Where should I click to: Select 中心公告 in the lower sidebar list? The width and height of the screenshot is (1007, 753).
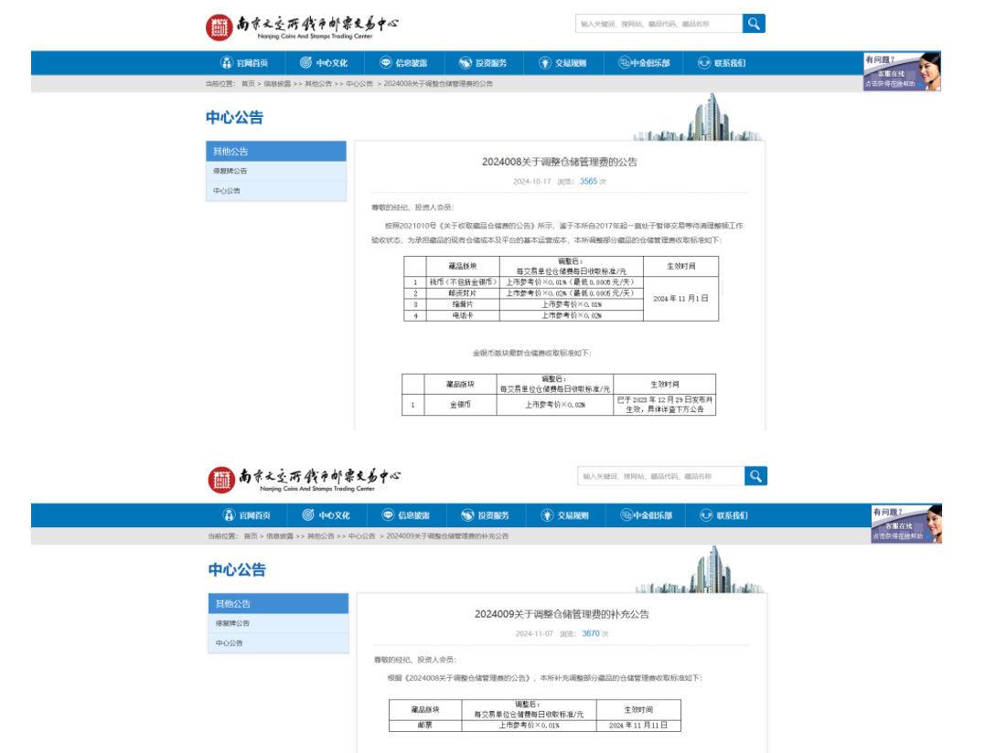coord(229,643)
